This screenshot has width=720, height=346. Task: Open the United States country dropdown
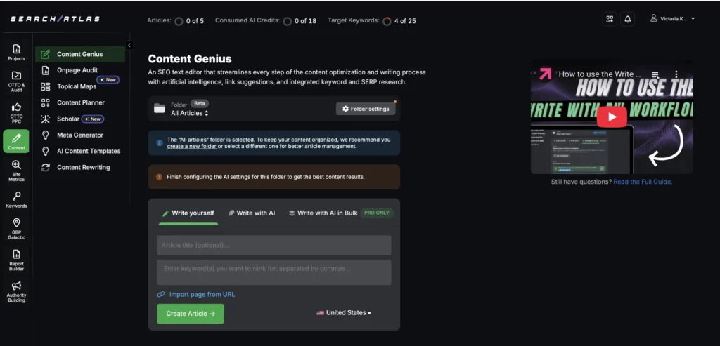click(x=344, y=312)
